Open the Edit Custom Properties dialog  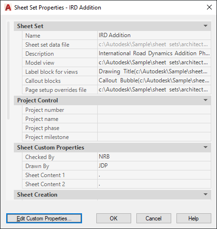click(x=44, y=219)
